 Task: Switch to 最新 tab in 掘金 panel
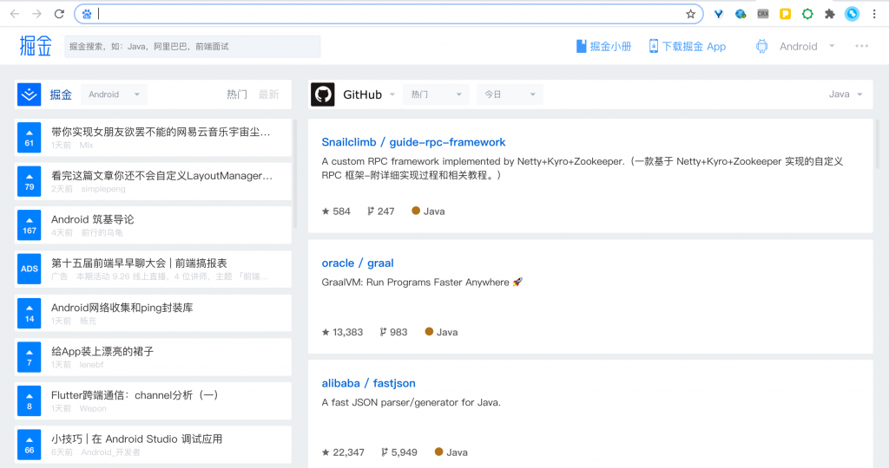[269, 94]
